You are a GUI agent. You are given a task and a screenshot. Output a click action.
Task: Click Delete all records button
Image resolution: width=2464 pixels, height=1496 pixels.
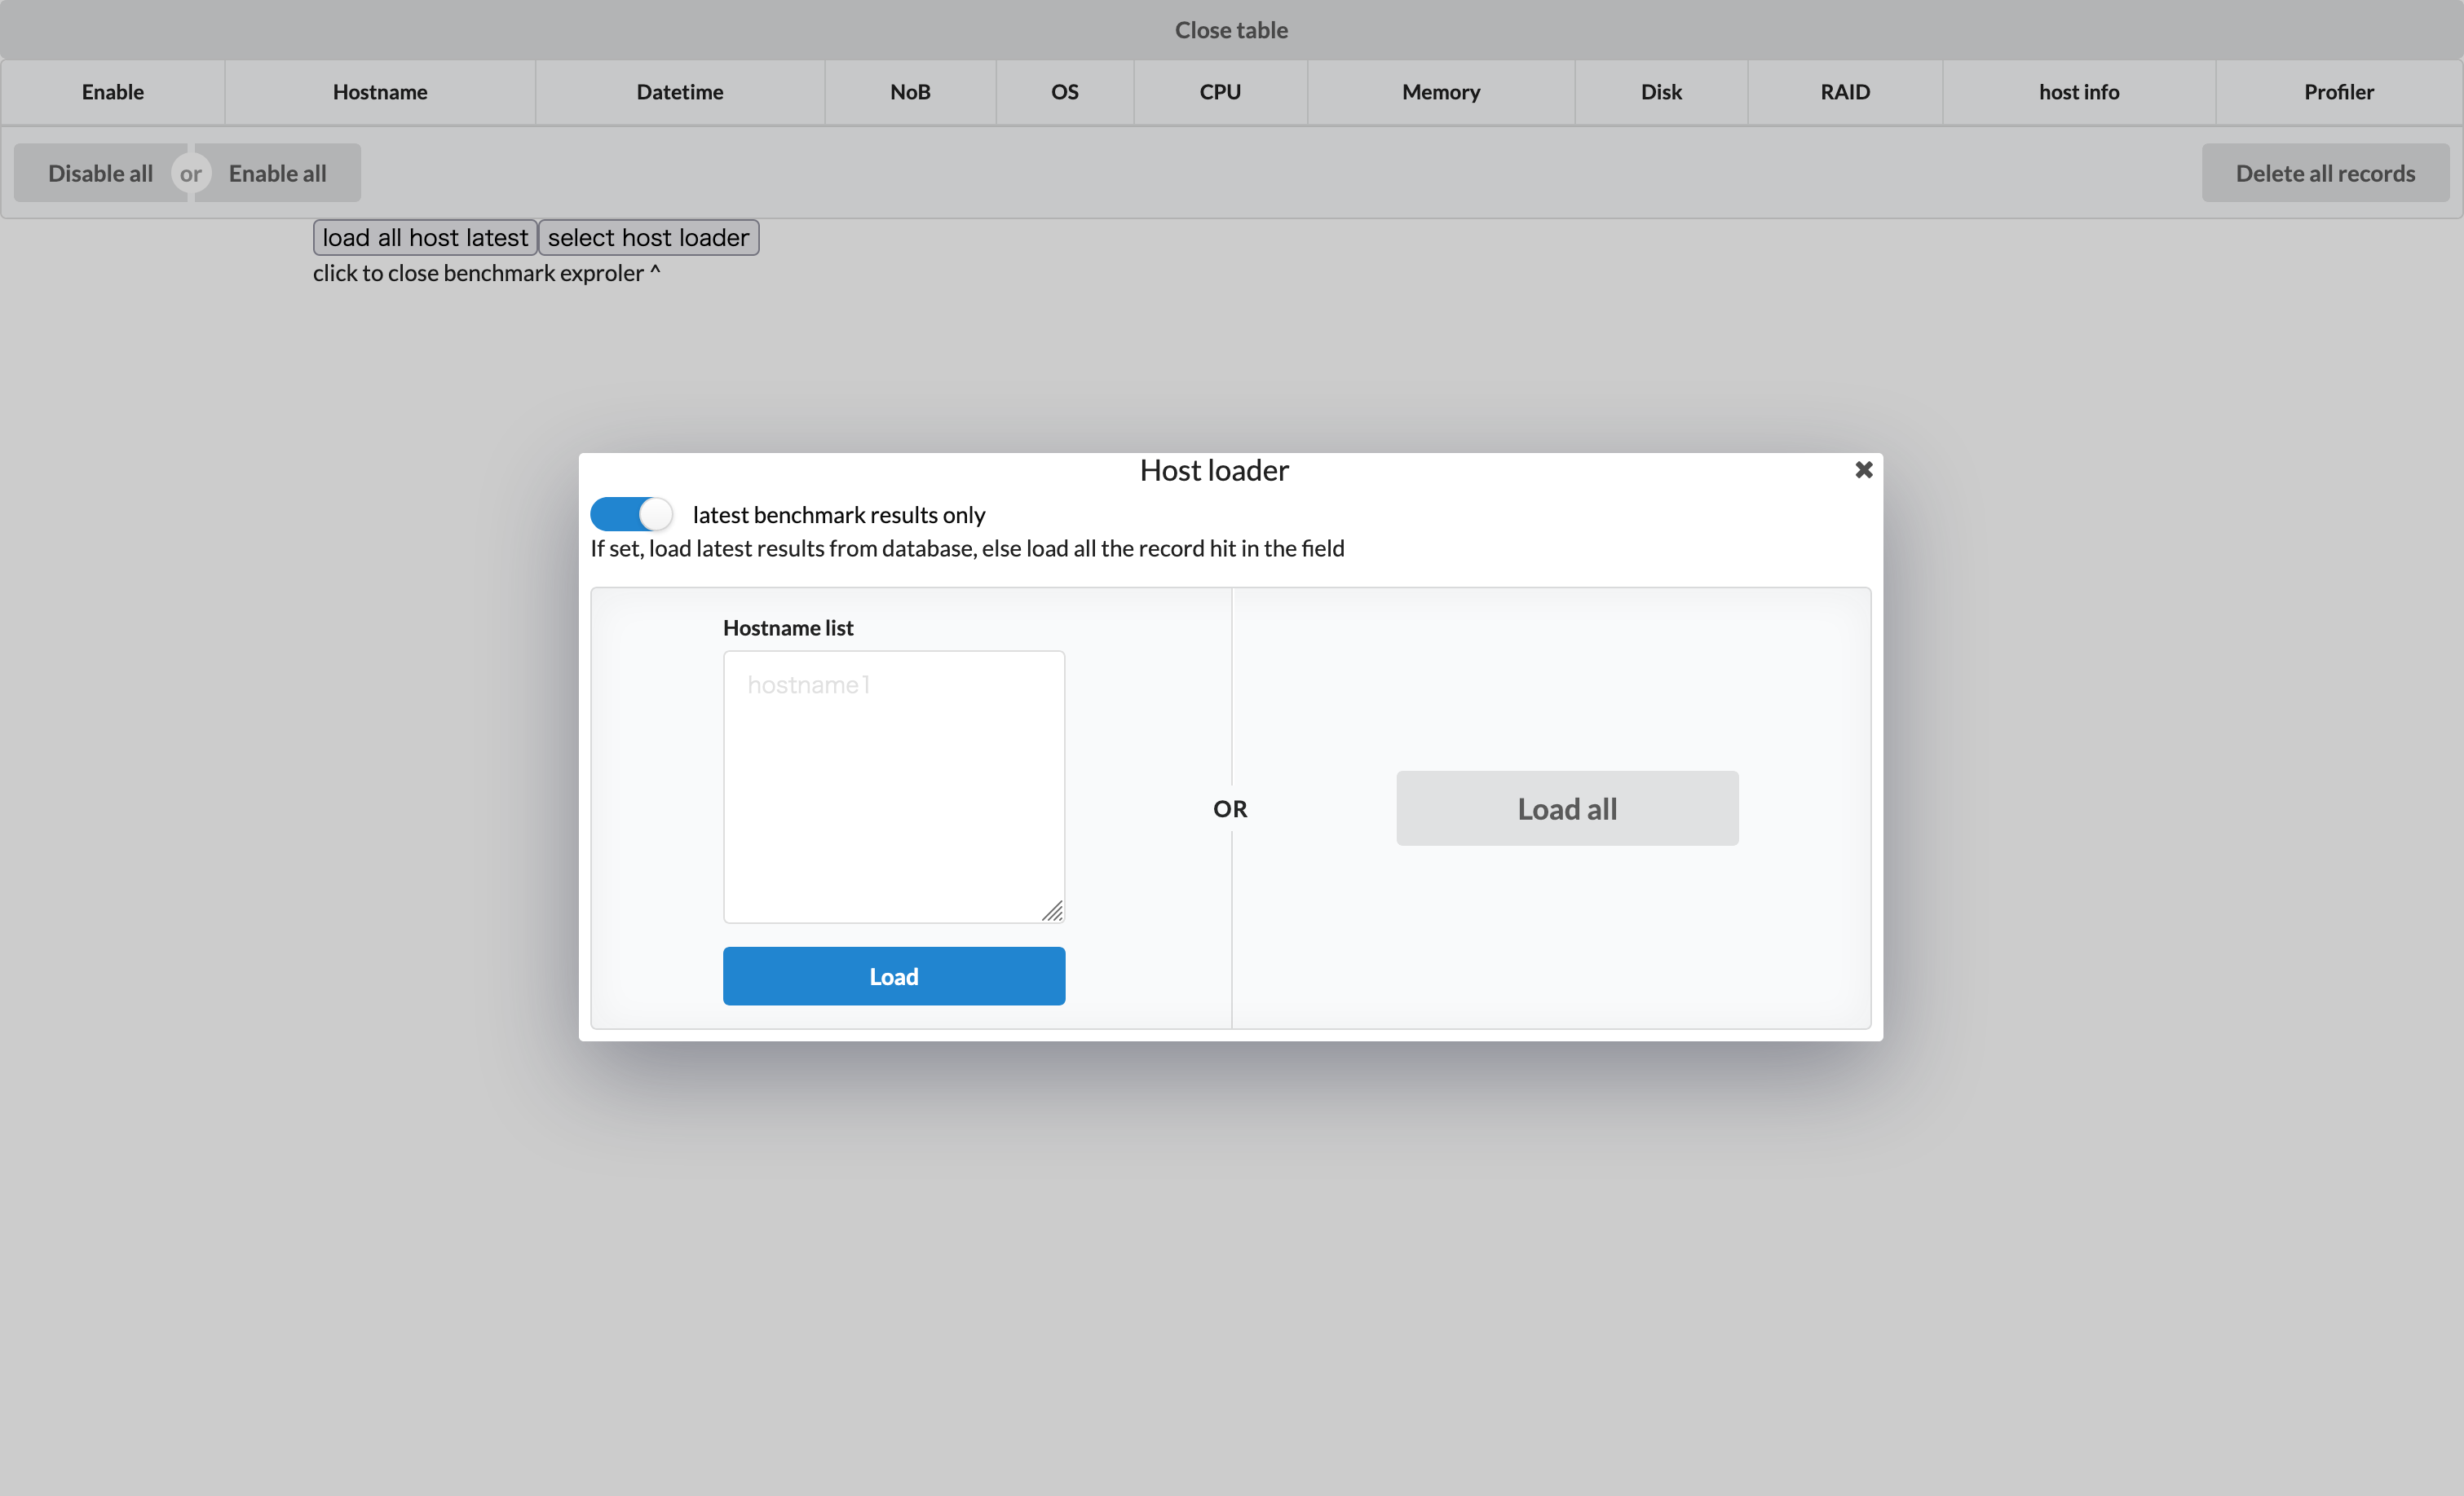pyautogui.click(x=2325, y=173)
